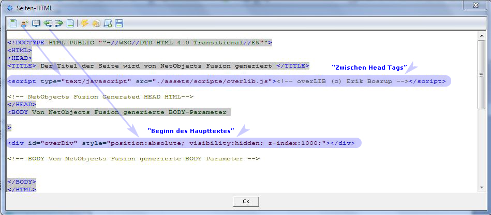Click the person with tag toolbar icon
The image size is (491, 215).
tap(24, 23)
